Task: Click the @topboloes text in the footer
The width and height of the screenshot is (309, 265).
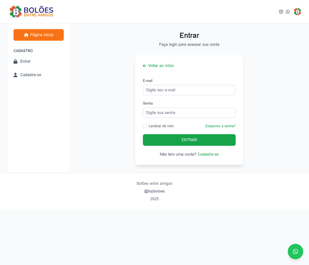Action: (x=154, y=191)
